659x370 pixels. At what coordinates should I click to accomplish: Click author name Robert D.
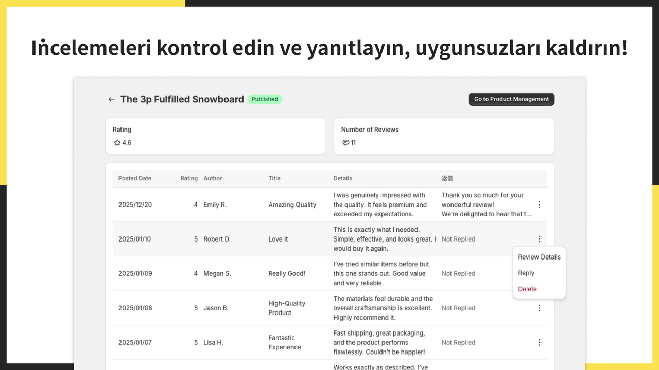click(217, 239)
